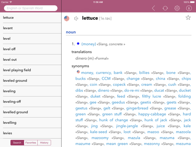
Task: Open synonym 'grease'
Action: pos(170,108)
